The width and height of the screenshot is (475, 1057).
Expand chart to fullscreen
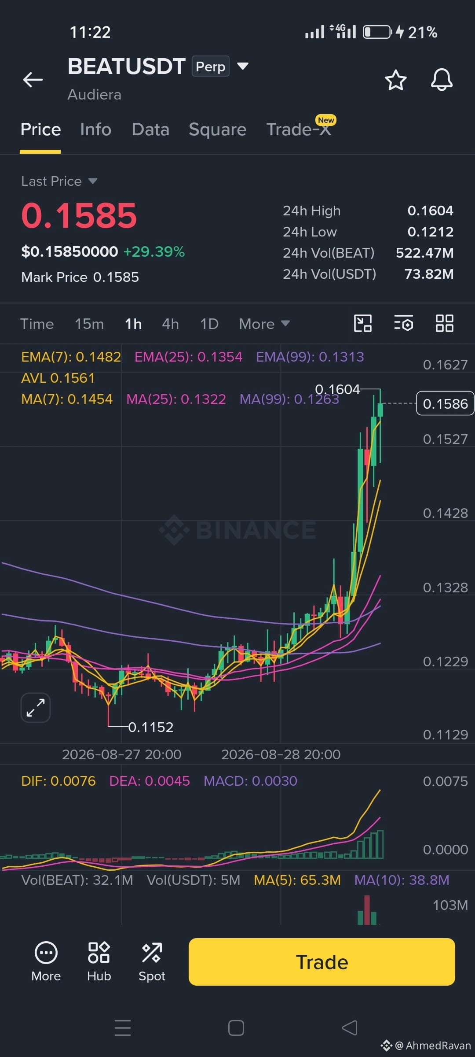[x=36, y=708]
